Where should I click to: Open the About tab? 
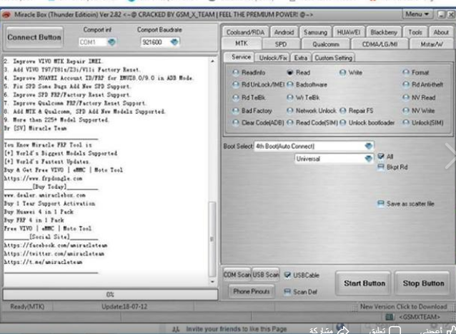click(x=441, y=32)
